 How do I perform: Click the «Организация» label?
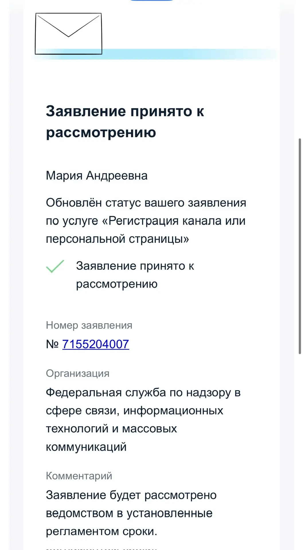(78, 373)
